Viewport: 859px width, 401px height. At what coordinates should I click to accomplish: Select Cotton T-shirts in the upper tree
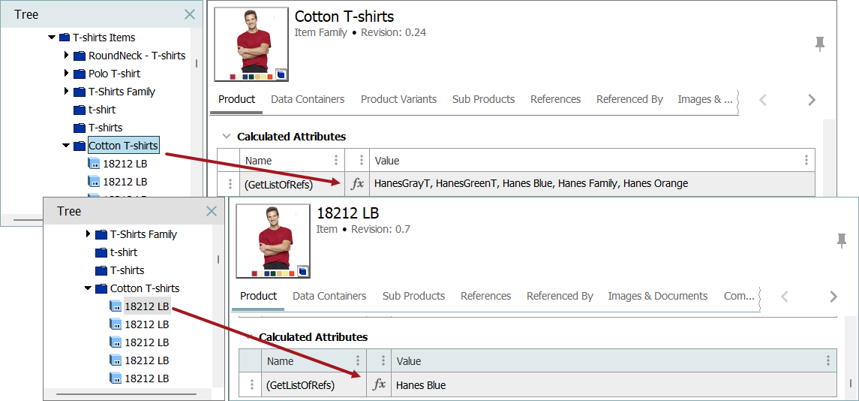click(x=123, y=146)
